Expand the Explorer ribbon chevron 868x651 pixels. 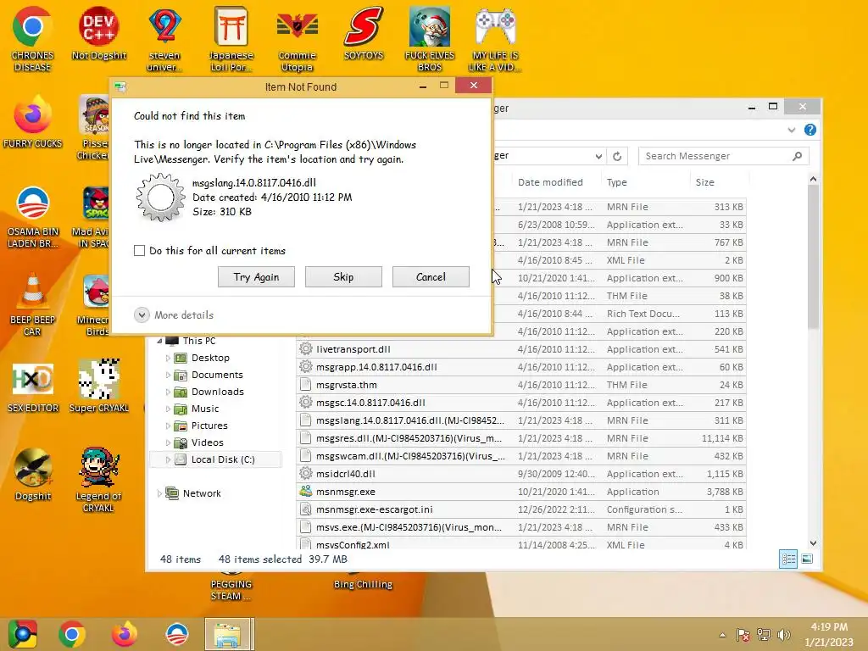791,130
